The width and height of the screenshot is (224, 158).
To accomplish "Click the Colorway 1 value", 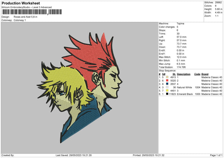I will pyautogui.click(x=20, y=20).
